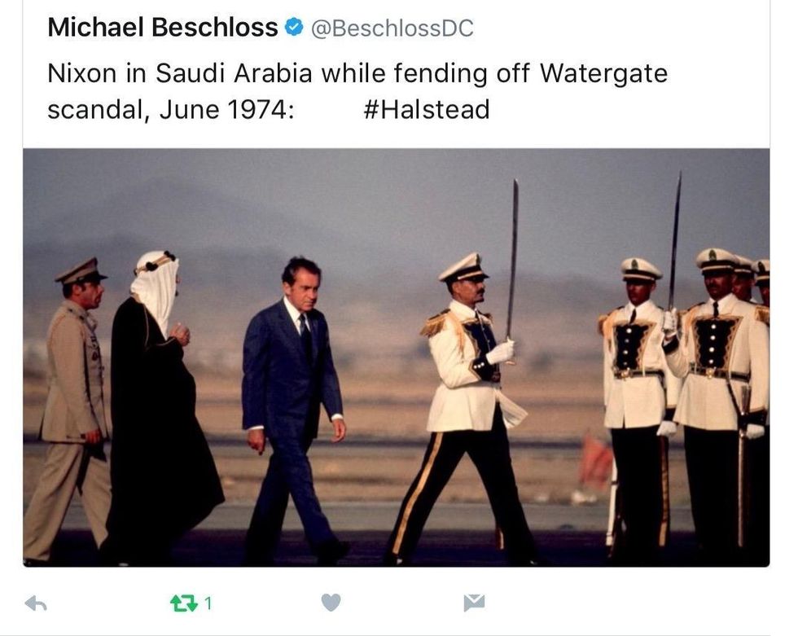Click the reply arrow icon
Image resolution: width=798 pixels, height=636 pixels.
pos(37,603)
